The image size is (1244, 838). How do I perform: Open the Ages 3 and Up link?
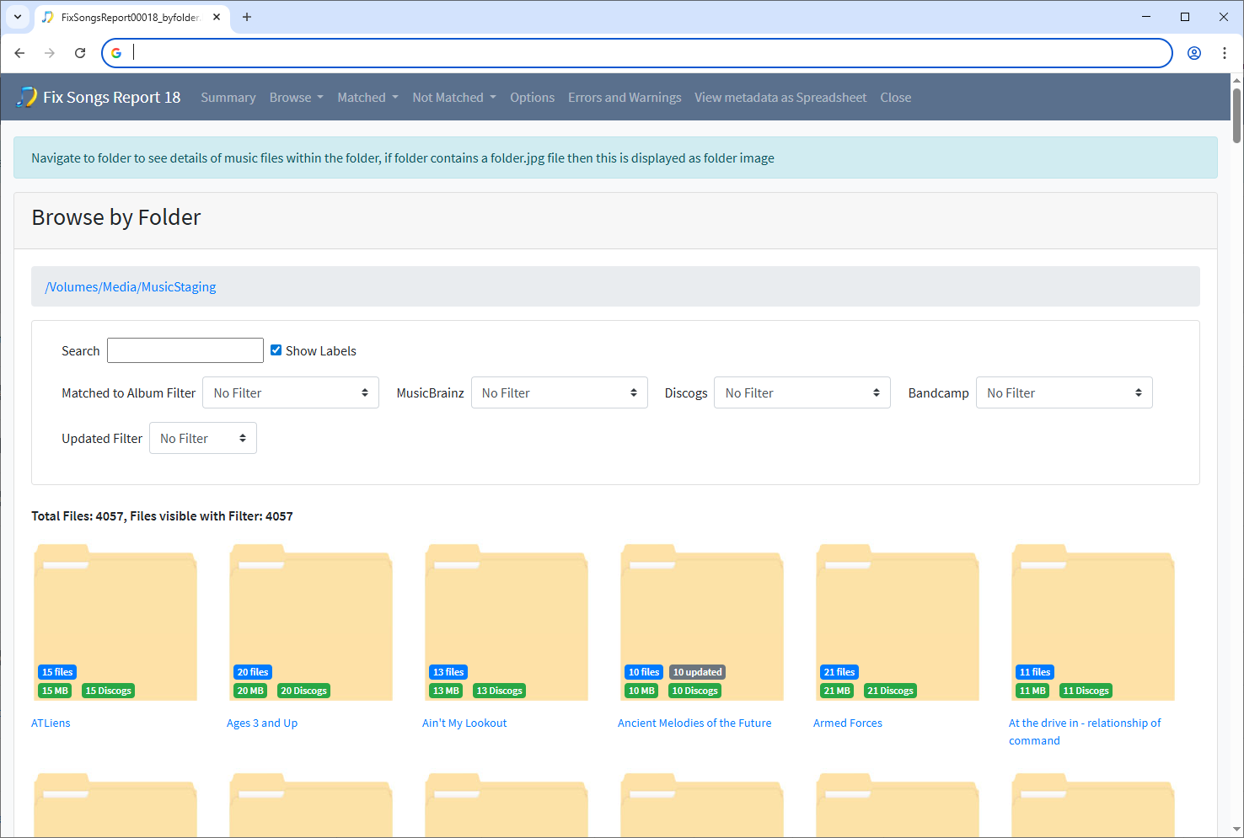[x=262, y=723]
